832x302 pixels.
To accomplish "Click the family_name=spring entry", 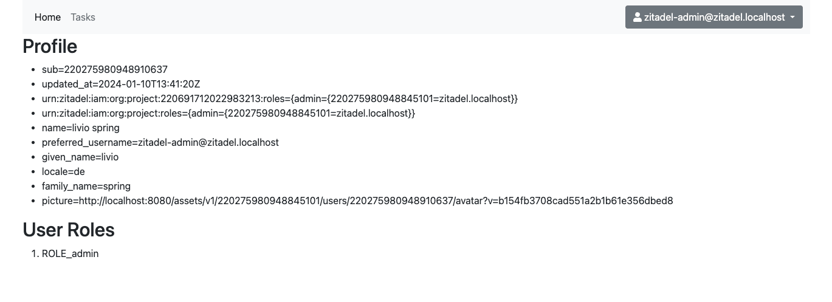I will [x=86, y=186].
